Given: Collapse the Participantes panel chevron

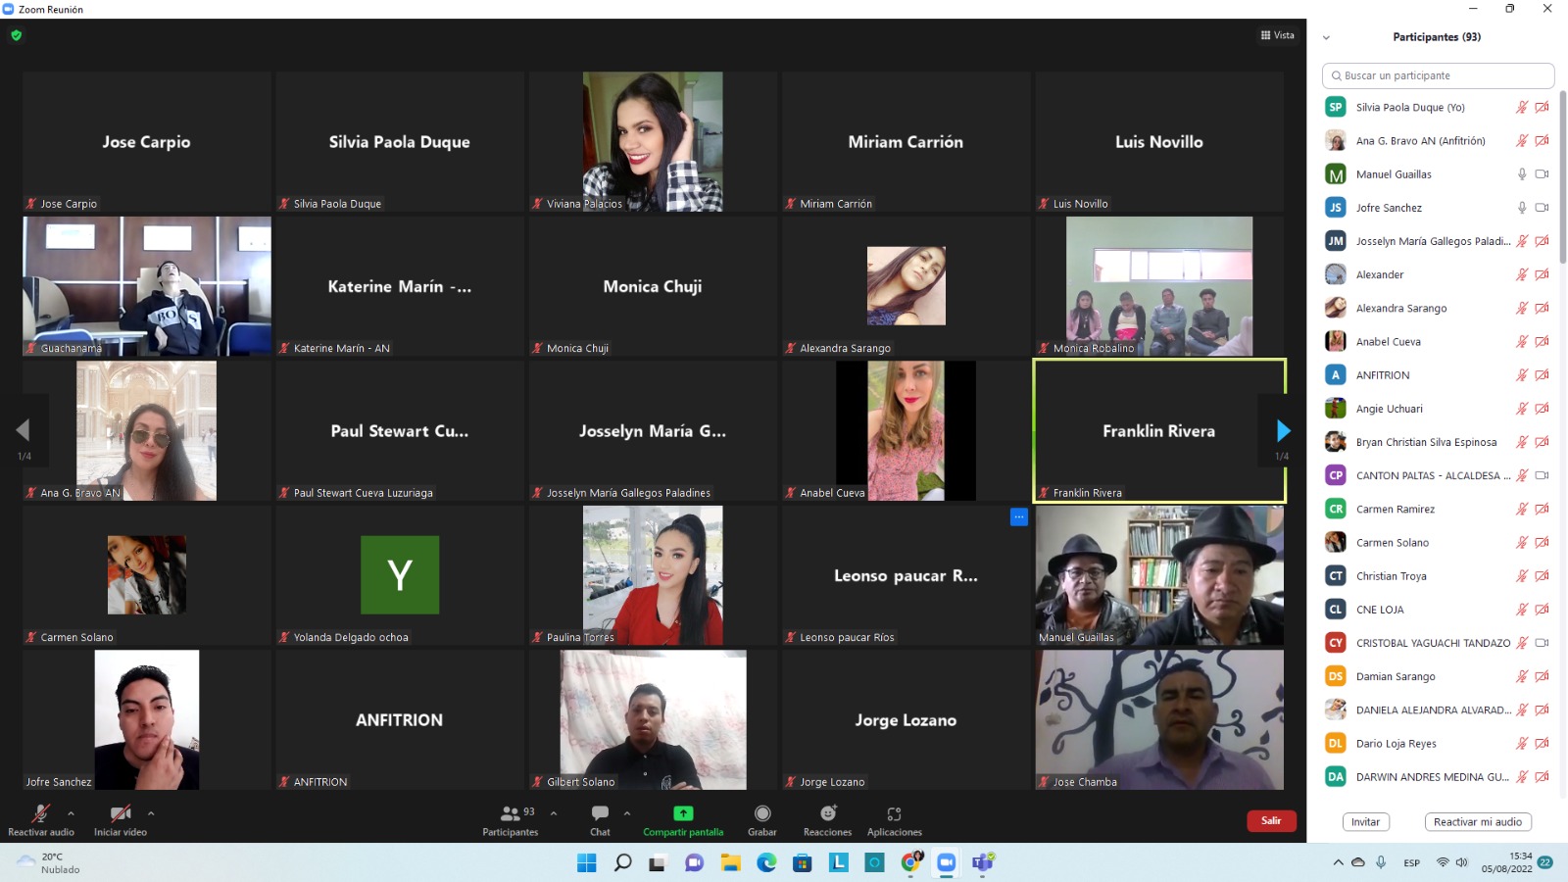Looking at the screenshot, I should point(1326,37).
